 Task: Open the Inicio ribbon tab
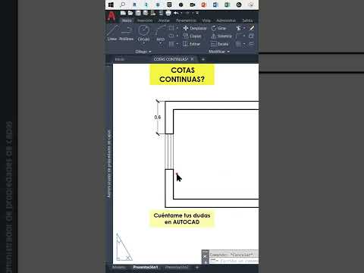pos(127,20)
